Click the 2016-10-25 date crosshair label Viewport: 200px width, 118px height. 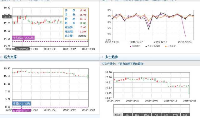pyautogui.click(x=22, y=49)
